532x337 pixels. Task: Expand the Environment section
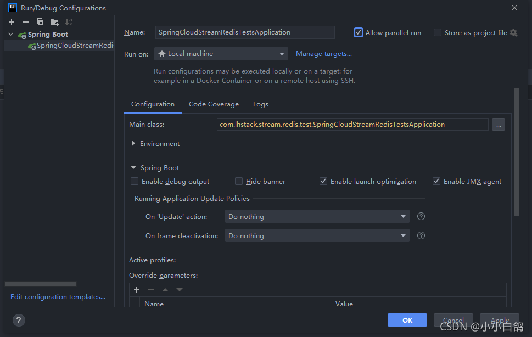pyautogui.click(x=133, y=144)
